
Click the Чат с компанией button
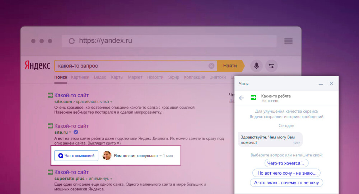(76, 156)
